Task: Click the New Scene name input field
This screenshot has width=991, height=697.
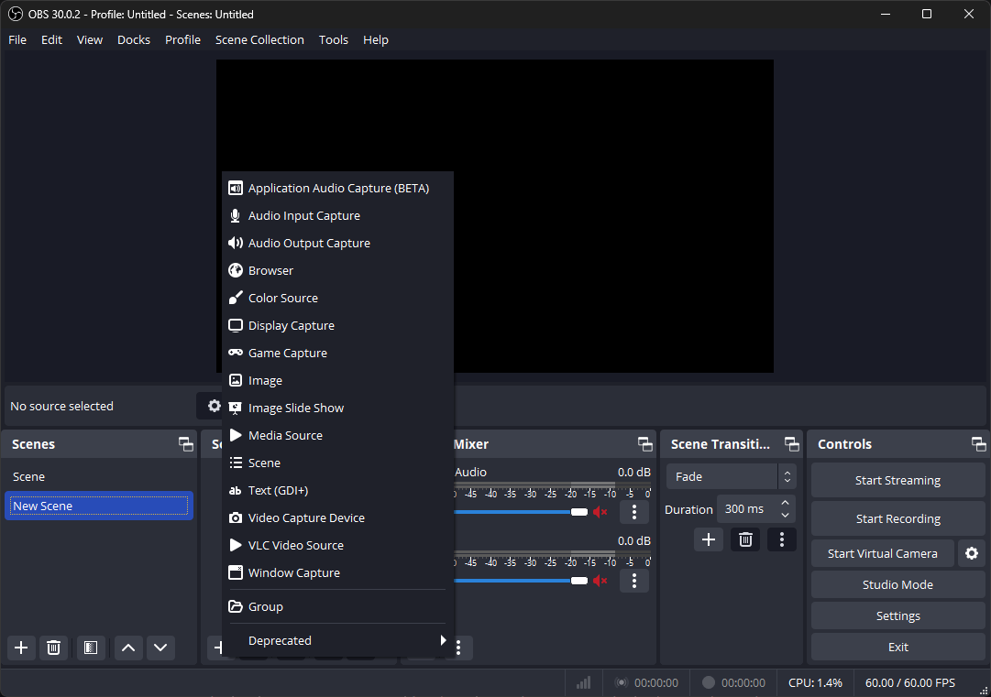Action: click(x=98, y=505)
